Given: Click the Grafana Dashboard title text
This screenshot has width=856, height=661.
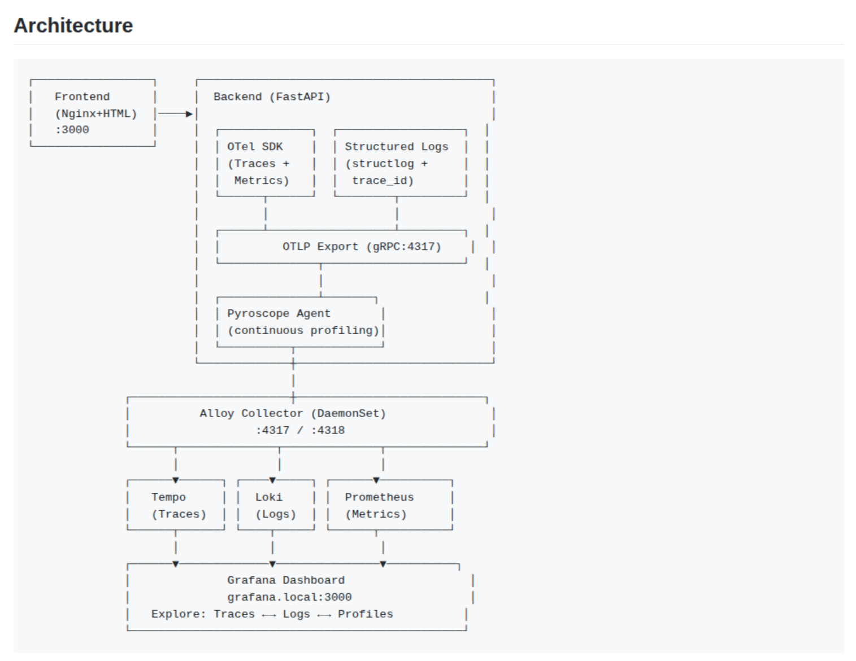Looking at the screenshot, I should 286,580.
